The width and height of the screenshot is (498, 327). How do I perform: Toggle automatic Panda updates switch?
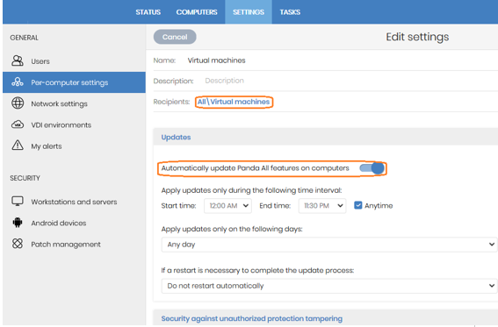coord(372,168)
